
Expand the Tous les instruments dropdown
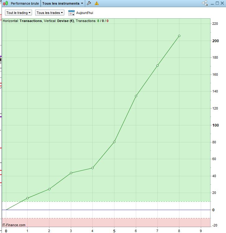click(63, 3)
